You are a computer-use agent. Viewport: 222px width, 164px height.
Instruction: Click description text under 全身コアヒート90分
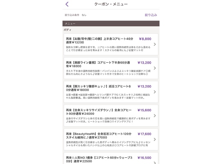click(x=108, y=120)
